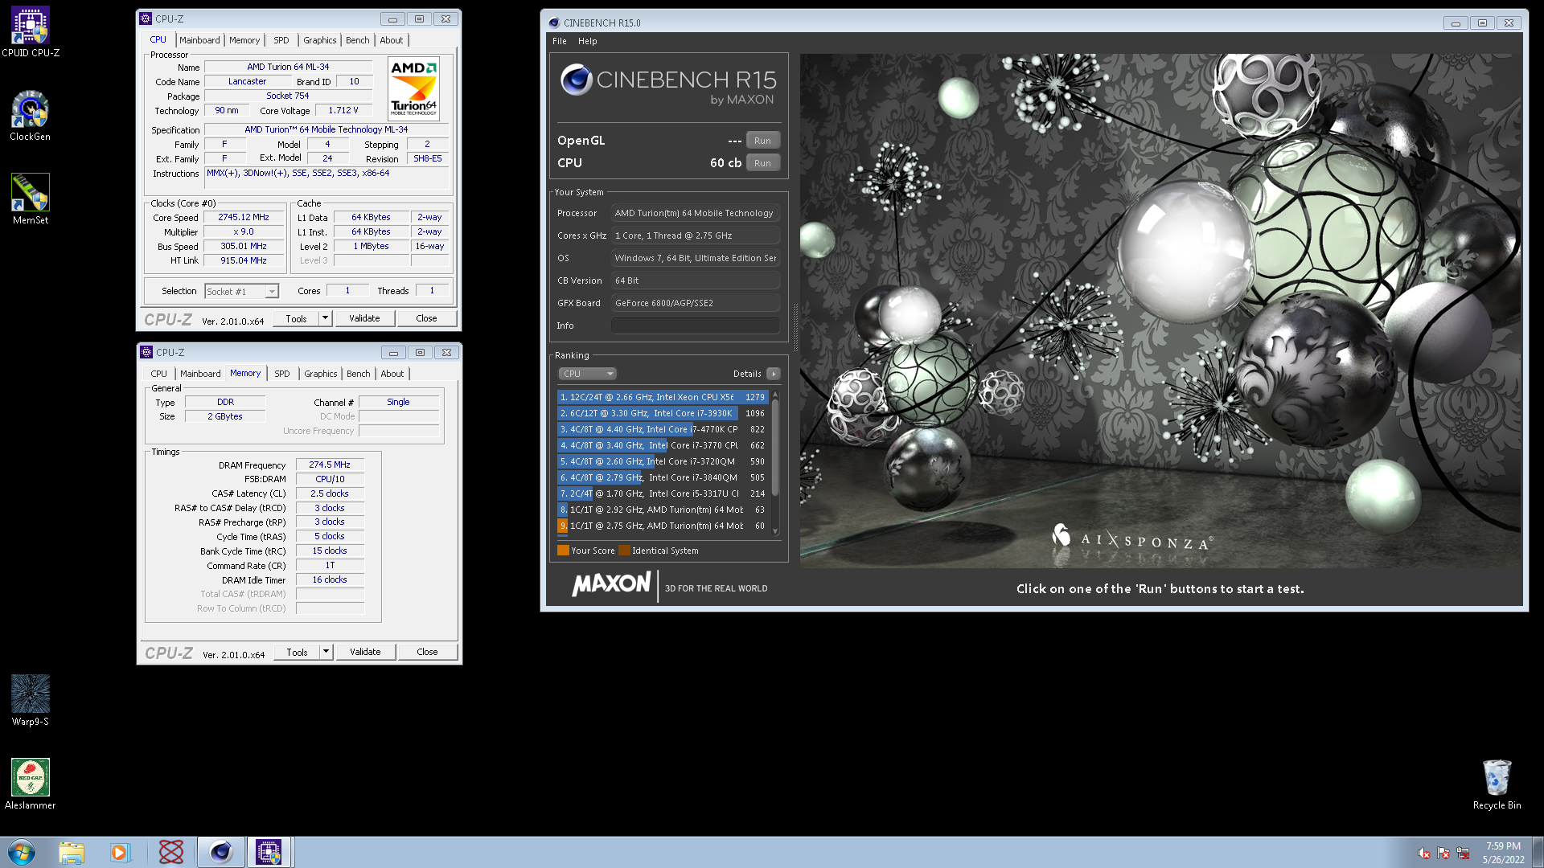
Task: Launch the MemSet desktop shortcut
Action: click(x=31, y=199)
